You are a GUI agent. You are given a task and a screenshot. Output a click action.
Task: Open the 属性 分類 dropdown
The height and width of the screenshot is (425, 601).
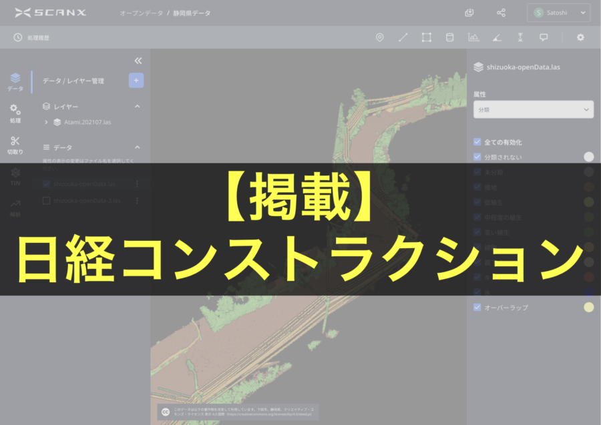coord(533,109)
